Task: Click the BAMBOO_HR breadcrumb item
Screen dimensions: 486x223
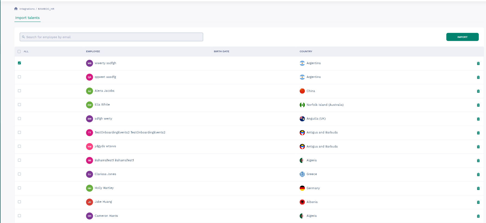Action: pos(46,9)
